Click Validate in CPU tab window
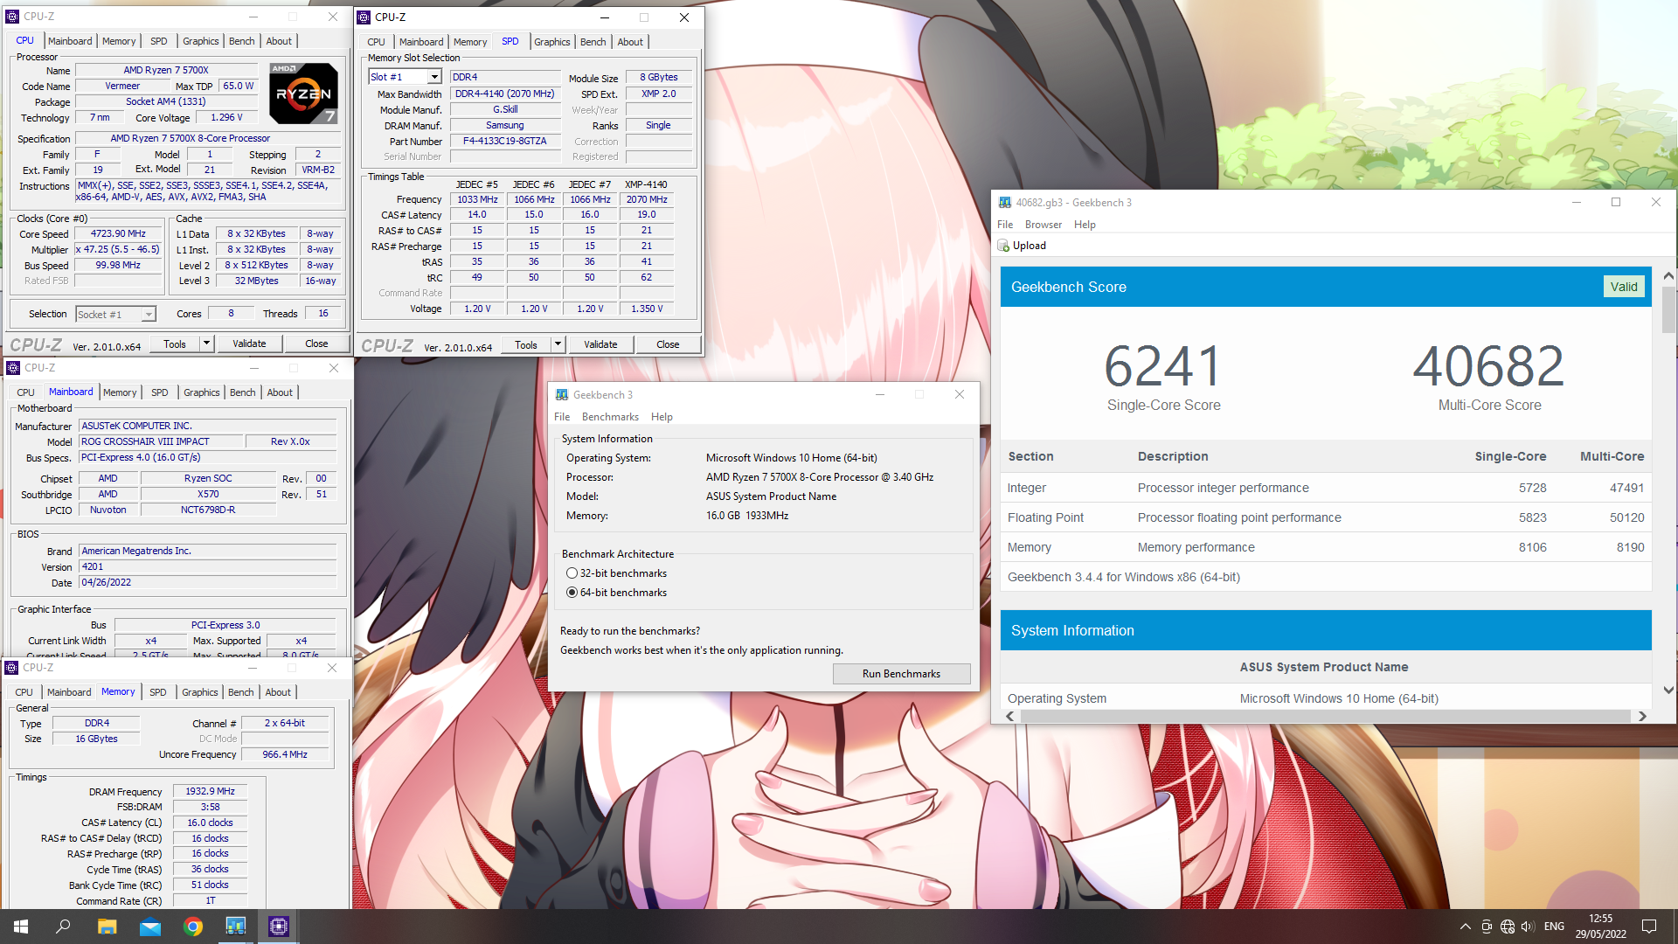Screen dimensions: 1678x944 tap(249, 344)
